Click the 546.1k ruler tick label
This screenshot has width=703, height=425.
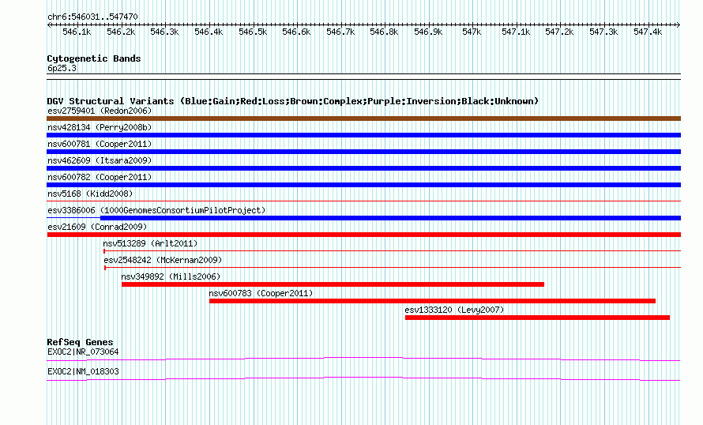pyautogui.click(x=77, y=32)
